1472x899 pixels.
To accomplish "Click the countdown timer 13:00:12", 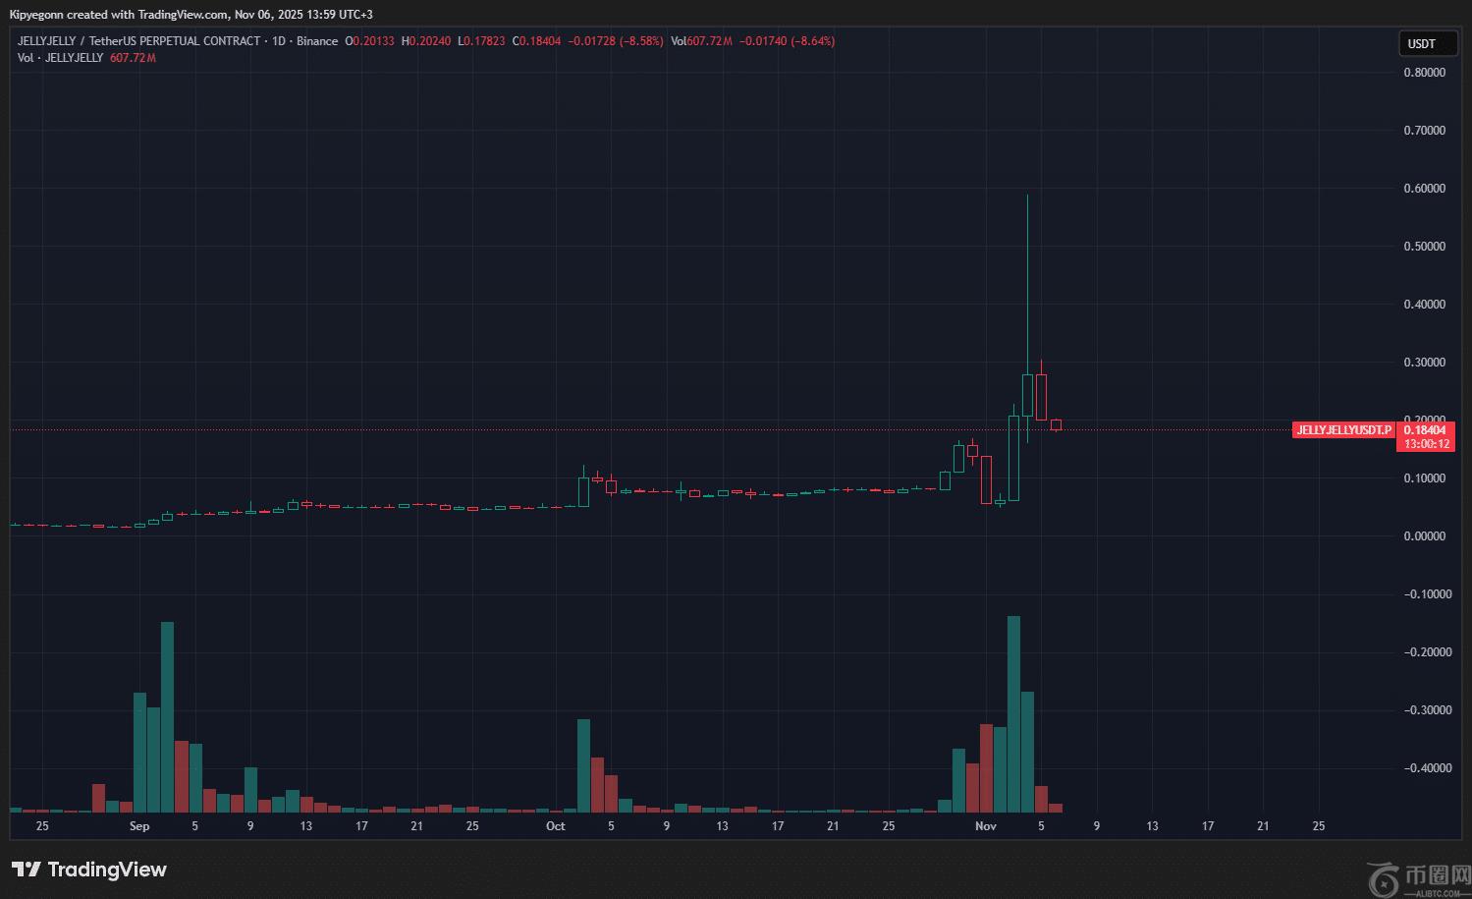I will pos(1426,444).
